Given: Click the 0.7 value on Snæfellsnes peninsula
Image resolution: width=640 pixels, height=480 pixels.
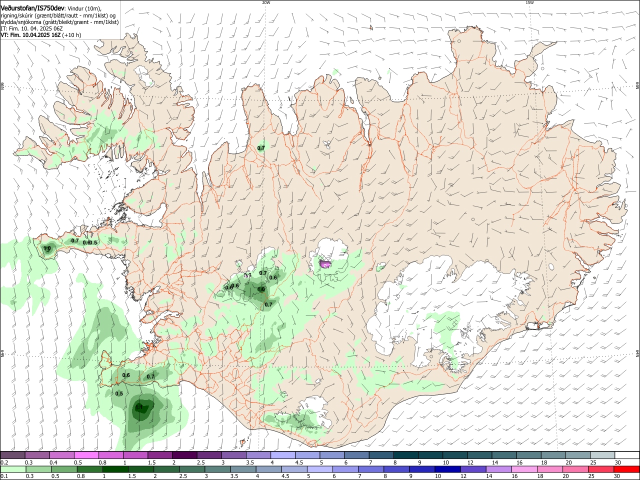Looking at the screenshot, I should pyautogui.click(x=75, y=240).
